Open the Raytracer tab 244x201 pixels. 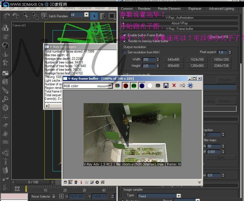pos(195,9)
